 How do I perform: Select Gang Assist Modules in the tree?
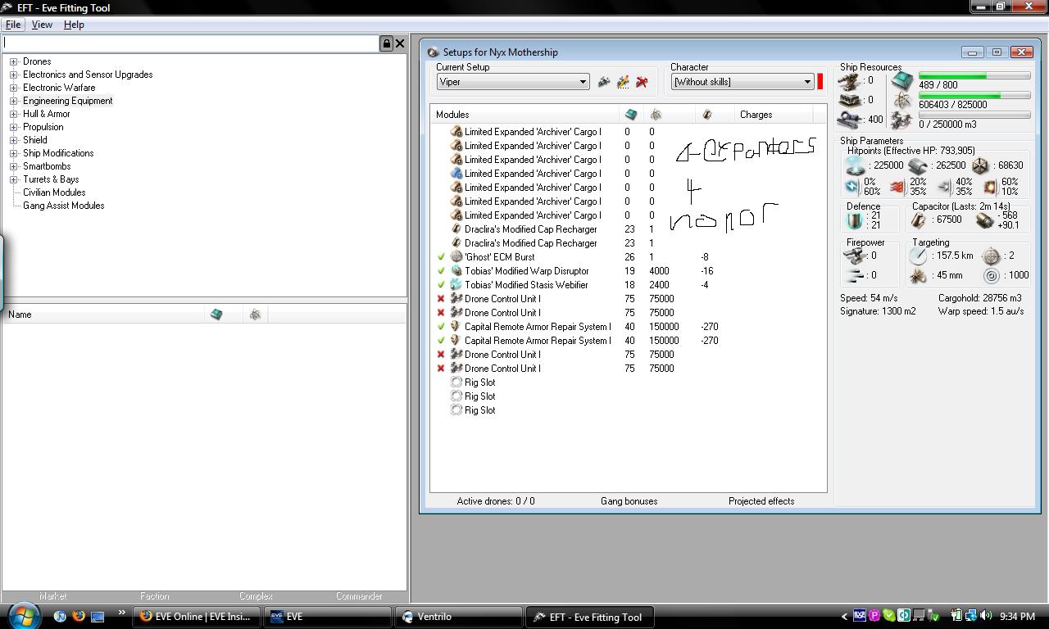click(x=63, y=206)
